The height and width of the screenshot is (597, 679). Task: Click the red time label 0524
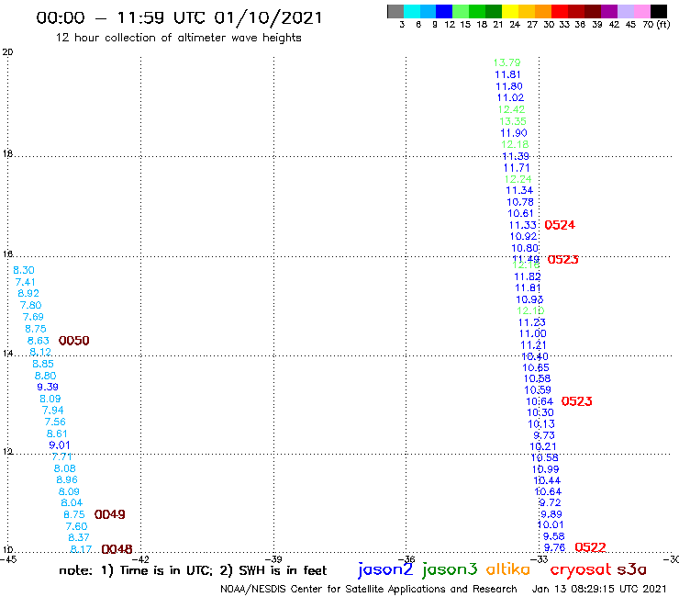(560, 225)
